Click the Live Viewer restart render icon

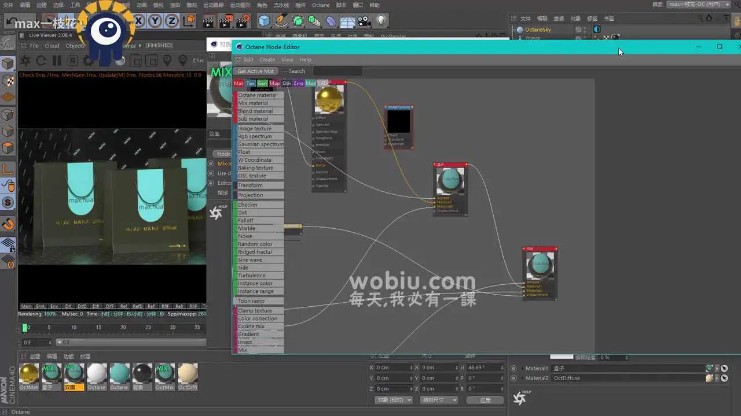pyautogui.click(x=41, y=60)
